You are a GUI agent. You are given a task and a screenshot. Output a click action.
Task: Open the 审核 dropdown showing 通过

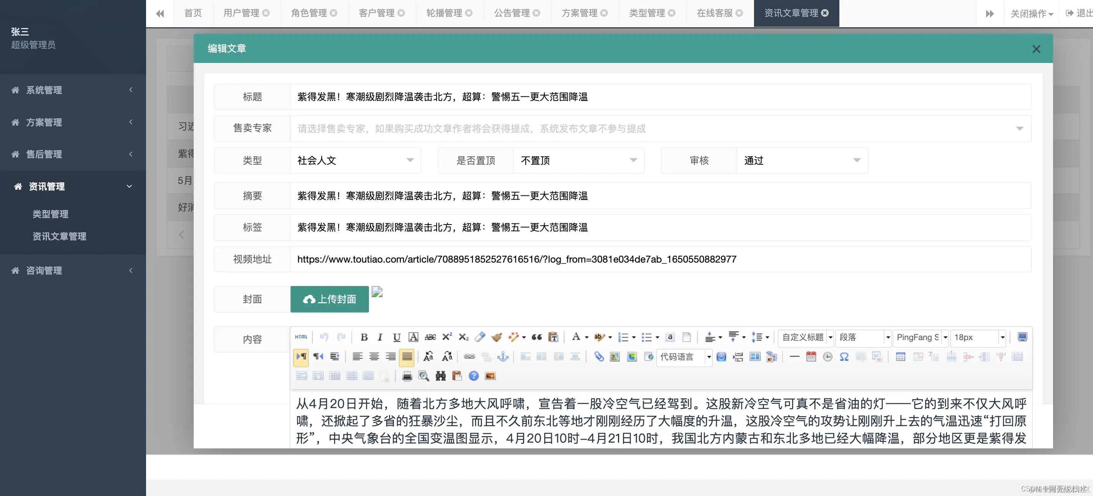(x=802, y=160)
